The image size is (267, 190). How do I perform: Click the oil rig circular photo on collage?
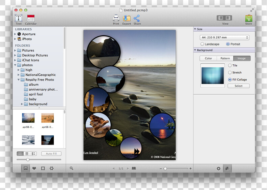(x=162, y=126)
